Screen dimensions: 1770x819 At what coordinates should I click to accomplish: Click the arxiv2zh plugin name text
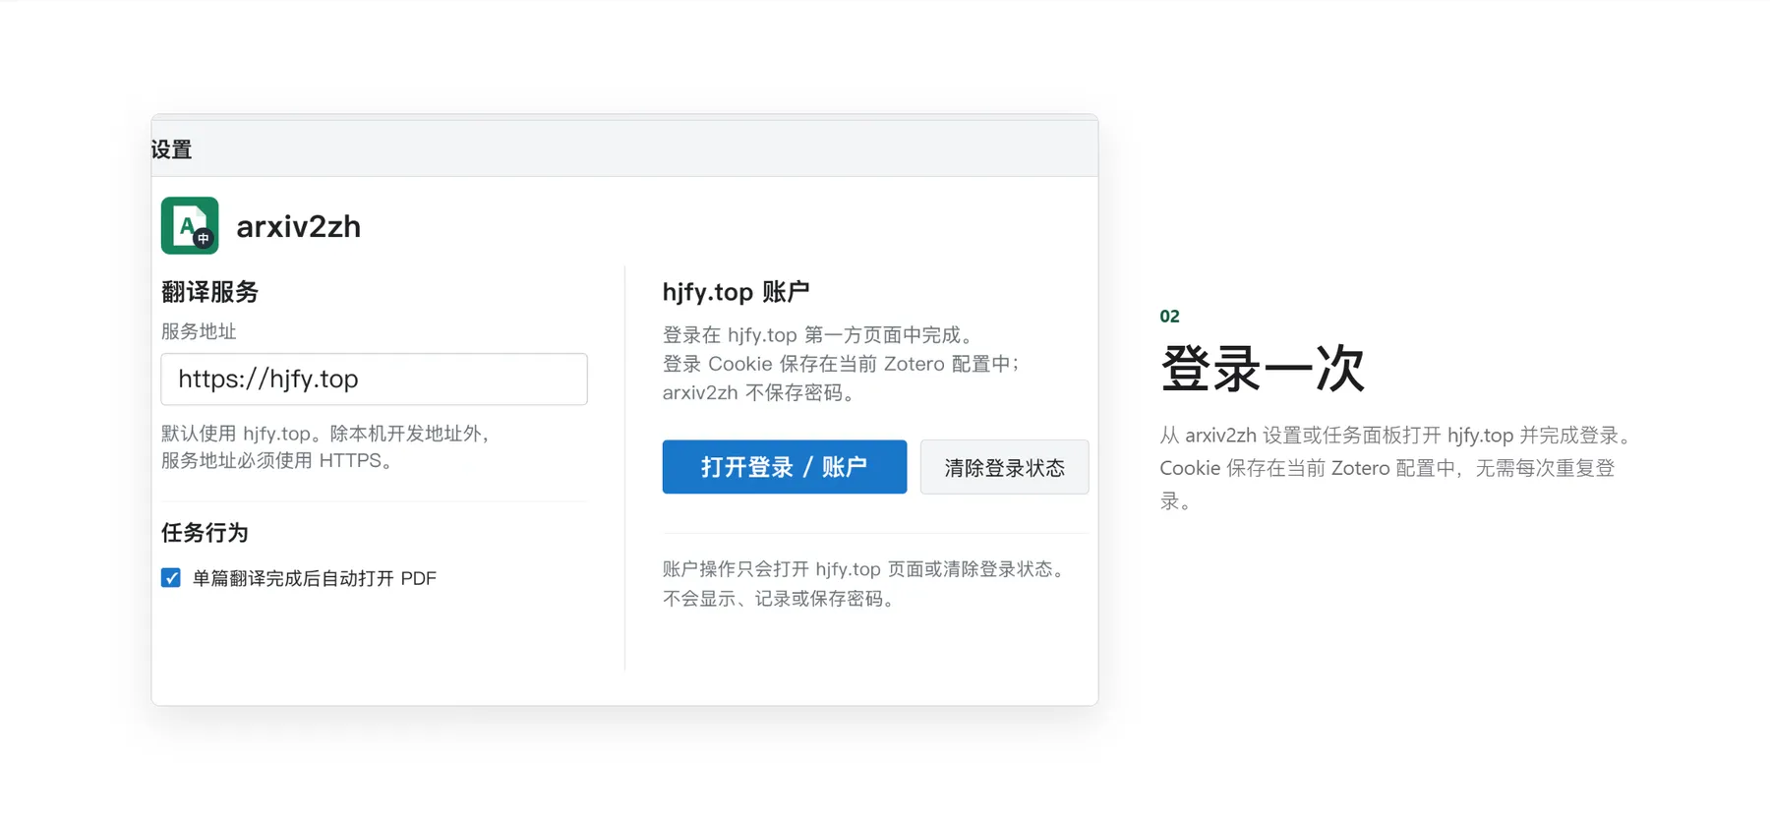click(x=299, y=227)
